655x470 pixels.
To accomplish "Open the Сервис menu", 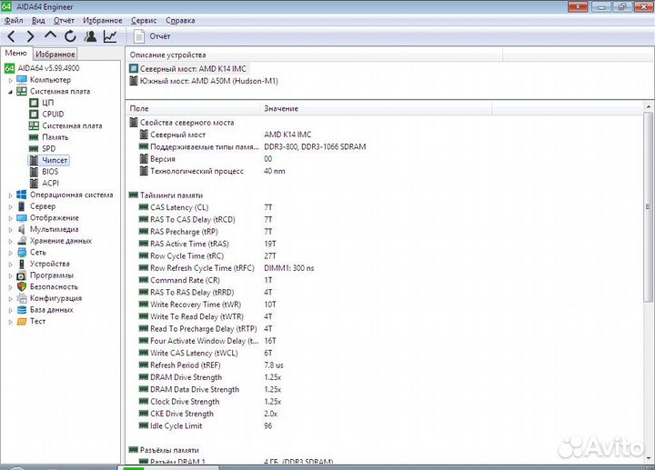I will tap(144, 20).
